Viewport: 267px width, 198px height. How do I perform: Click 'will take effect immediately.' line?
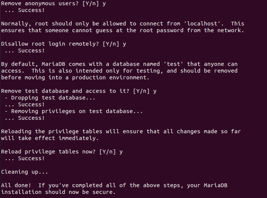(50, 138)
